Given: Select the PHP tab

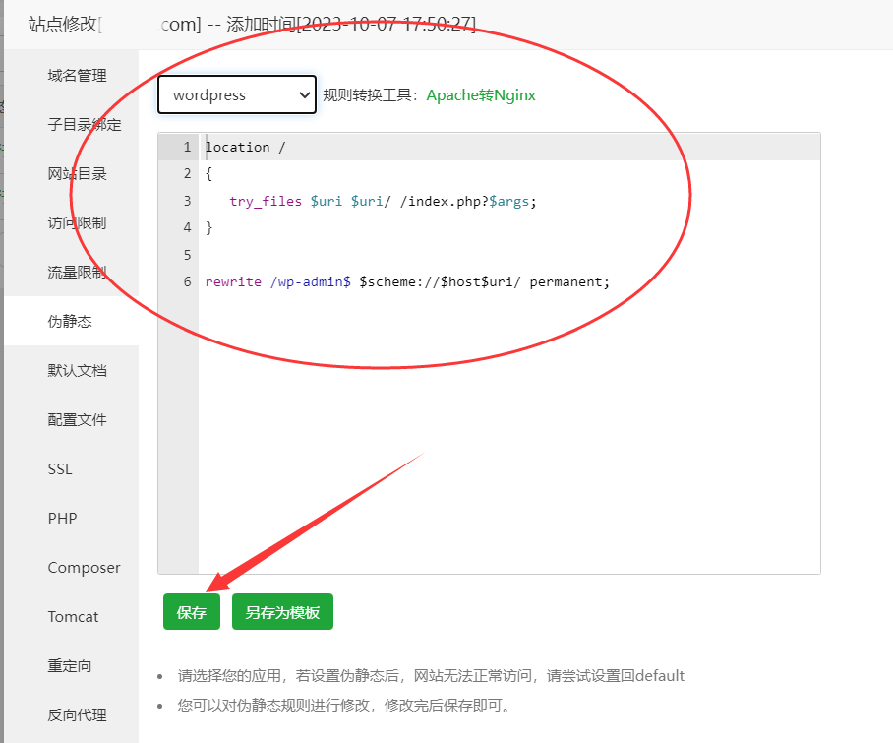Looking at the screenshot, I should point(62,519).
